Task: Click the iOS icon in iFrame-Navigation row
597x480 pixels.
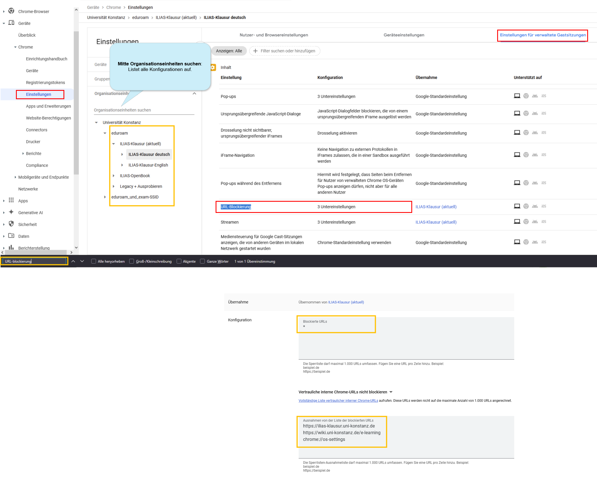Action: pyautogui.click(x=544, y=155)
